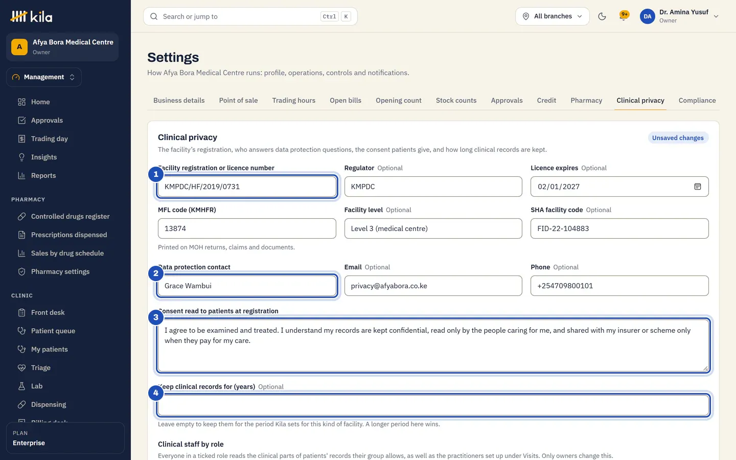
Task: Open the Pharmacy tab
Action: tap(586, 100)
